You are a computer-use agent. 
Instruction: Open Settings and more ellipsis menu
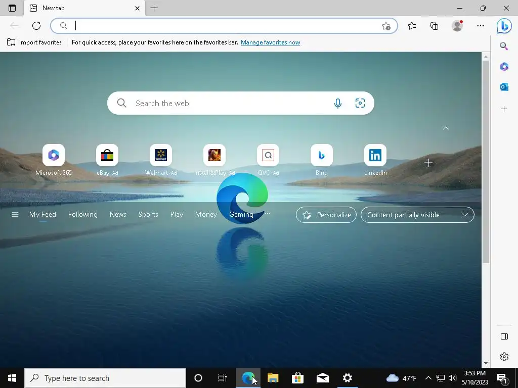tap(481, 26)
